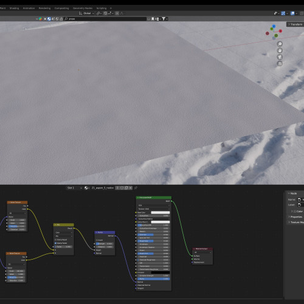This screenshot has width=304, height=304.
Task: Open the viewport overlays dropdown
Action: pyautogui.click(x=297, y=13)
